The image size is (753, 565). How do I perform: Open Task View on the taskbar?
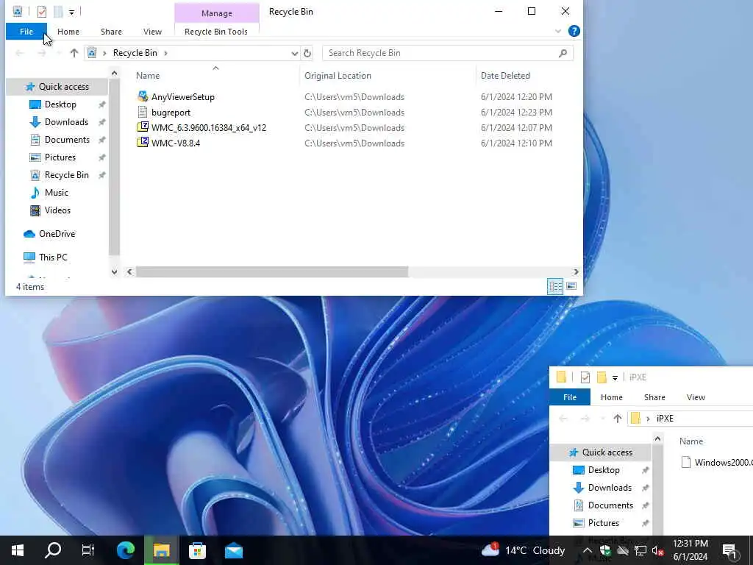[x=88, y=550]
